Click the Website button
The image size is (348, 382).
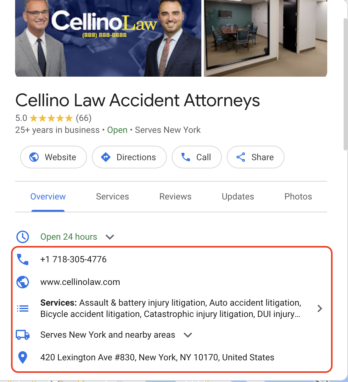[x=53, y=157]
